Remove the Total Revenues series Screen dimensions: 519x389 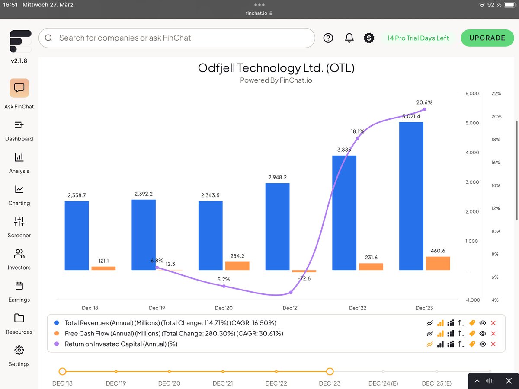493,323
